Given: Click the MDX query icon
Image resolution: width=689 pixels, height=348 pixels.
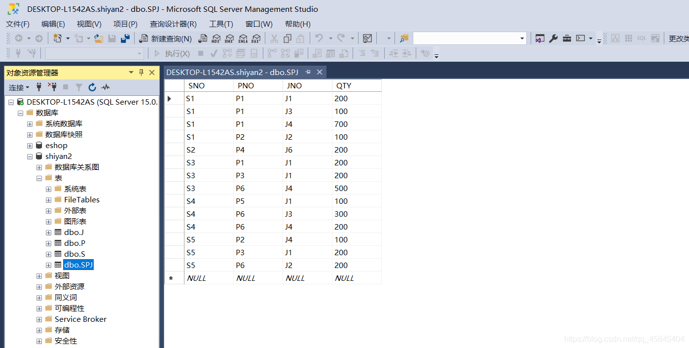Looking at the screenshot, I should click(216, 39).
